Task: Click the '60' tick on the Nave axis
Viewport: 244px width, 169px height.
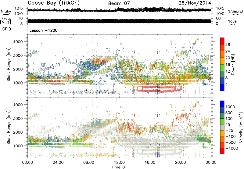Action: click(218, 18)
